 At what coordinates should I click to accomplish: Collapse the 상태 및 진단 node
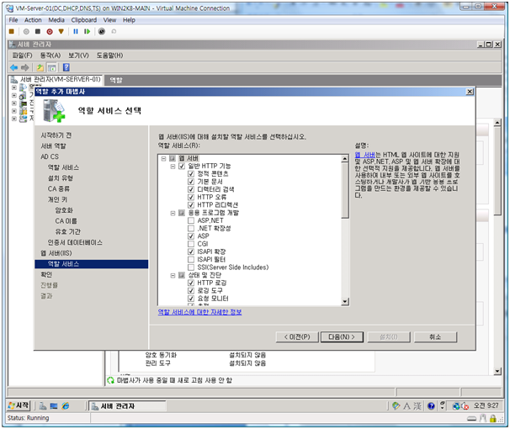pyautogui.click(x=173, y=276)
